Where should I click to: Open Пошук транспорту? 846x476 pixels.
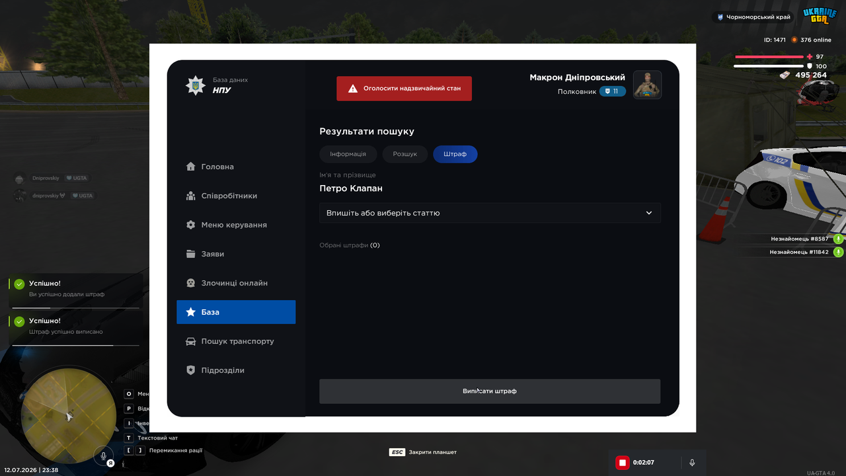pos(236,341)
